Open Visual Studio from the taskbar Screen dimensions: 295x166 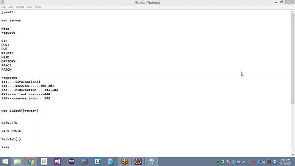click(x=57, y=161)
